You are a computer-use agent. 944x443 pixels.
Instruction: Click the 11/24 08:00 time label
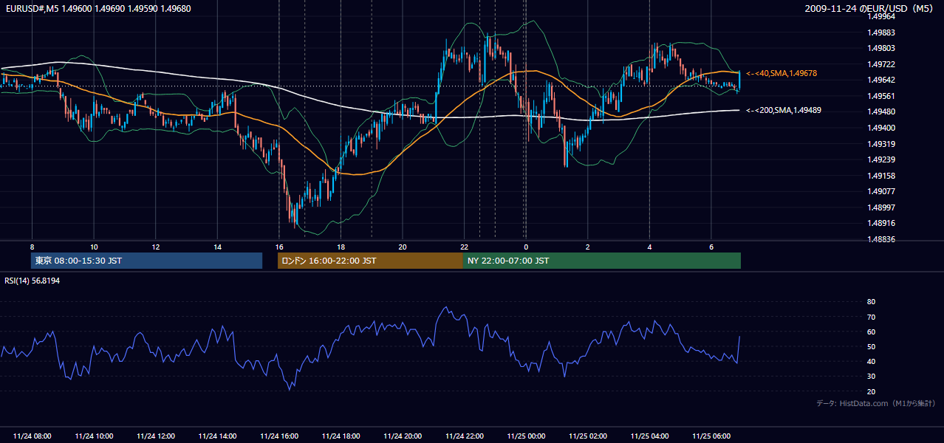[32, 436]
